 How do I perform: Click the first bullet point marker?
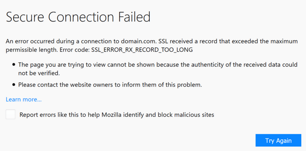[14, 65]
